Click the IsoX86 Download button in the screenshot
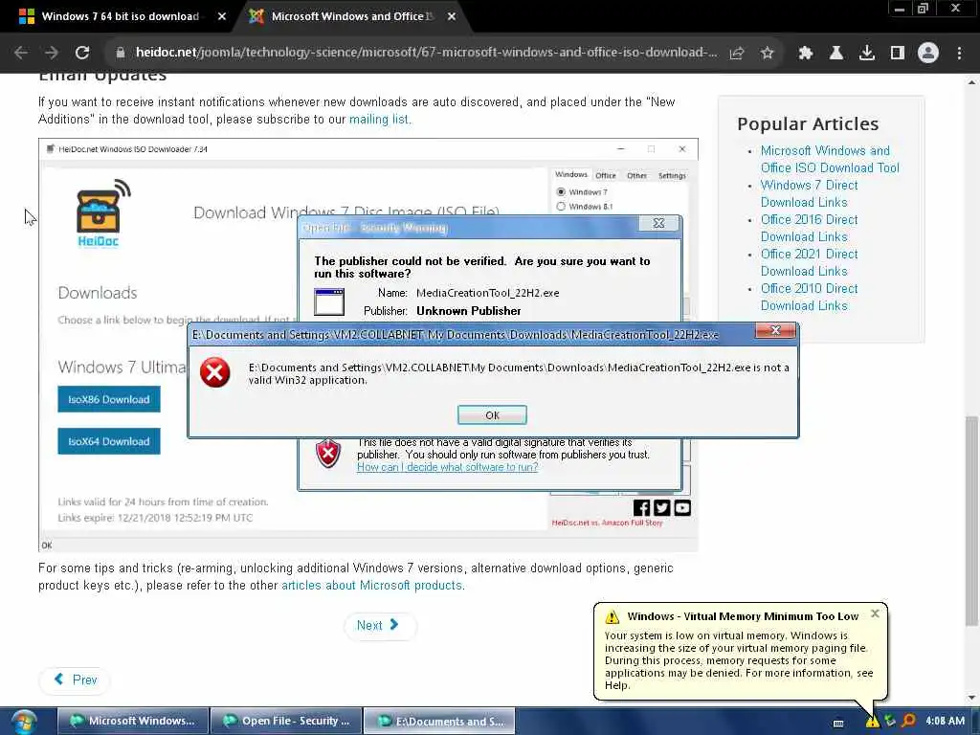Image resolution: width=980 pixels, height=735 pixels. click(109, 399)
